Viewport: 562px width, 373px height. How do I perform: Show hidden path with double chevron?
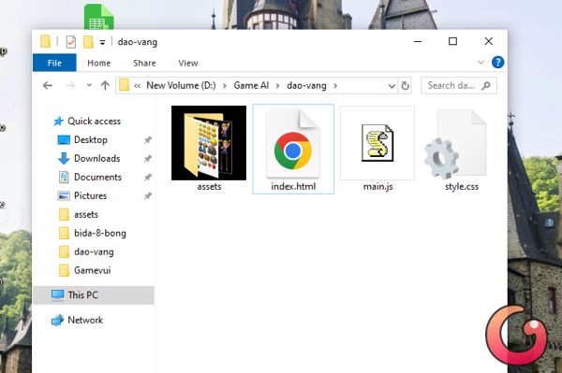point(137,86)
